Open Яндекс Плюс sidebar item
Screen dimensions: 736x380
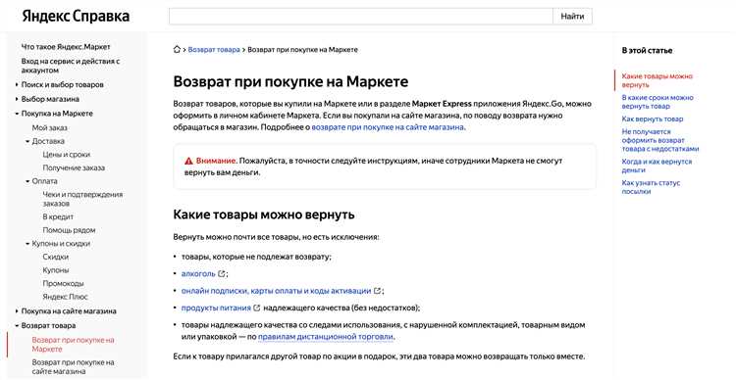[65, 297]
